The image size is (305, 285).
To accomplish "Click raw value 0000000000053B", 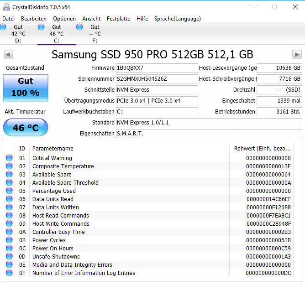I will [x=268, y=240].
